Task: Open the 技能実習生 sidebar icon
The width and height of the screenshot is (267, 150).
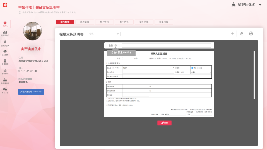Action: (x=5, y=42)
